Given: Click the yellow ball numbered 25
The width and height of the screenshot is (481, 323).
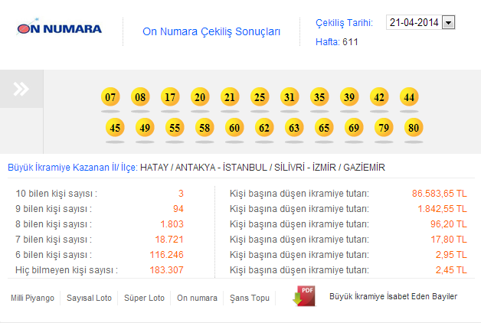Looking at the screenshot, I should 260,97.
